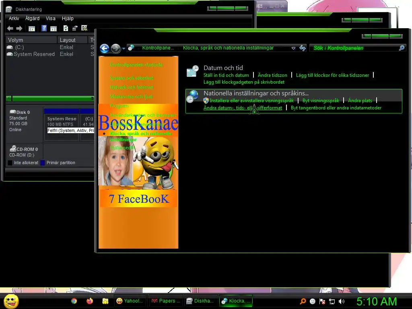Click Ändra datum-, tids- eller sifferformat

(243, 108)
